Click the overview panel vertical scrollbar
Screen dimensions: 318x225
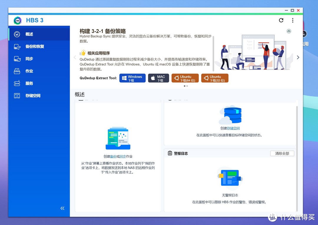297,158
